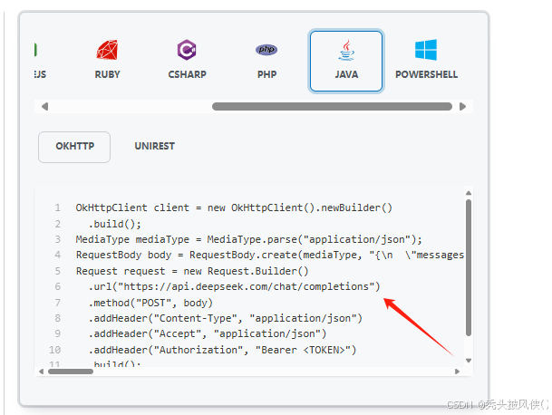Select the Java language icon
The image size is (552, 415).
coord(346,50)
